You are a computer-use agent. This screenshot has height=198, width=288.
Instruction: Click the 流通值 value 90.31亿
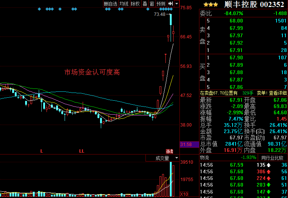coord(277,144)
